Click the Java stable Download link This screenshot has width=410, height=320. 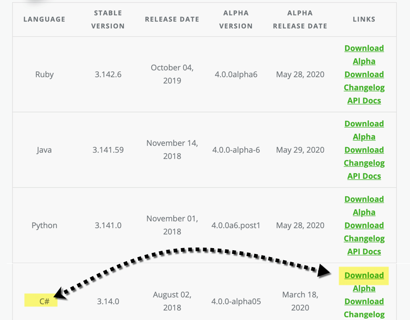pyautogui.click(x=364, y=124)
